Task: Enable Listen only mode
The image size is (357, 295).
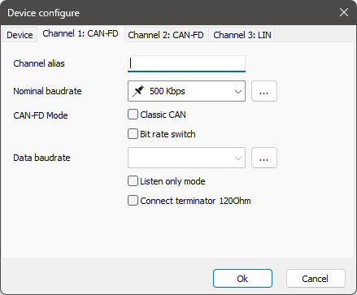Action: click(x=133, y=181)
